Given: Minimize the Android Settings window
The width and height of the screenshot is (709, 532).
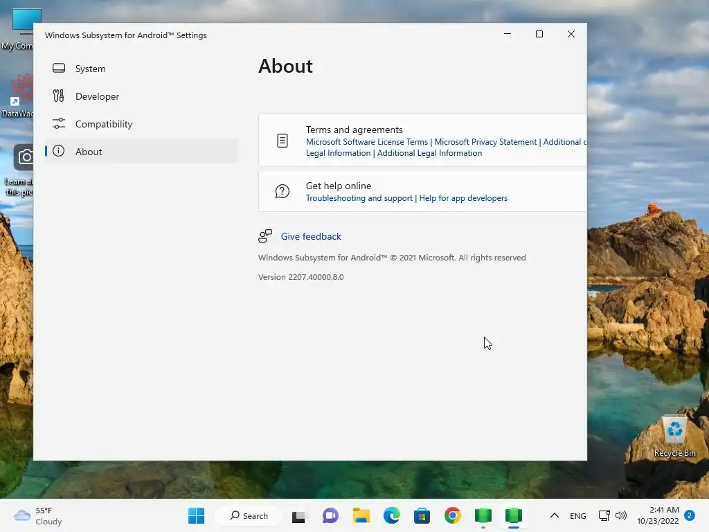Looking at the screenshot, I should [x=508, y=34].
